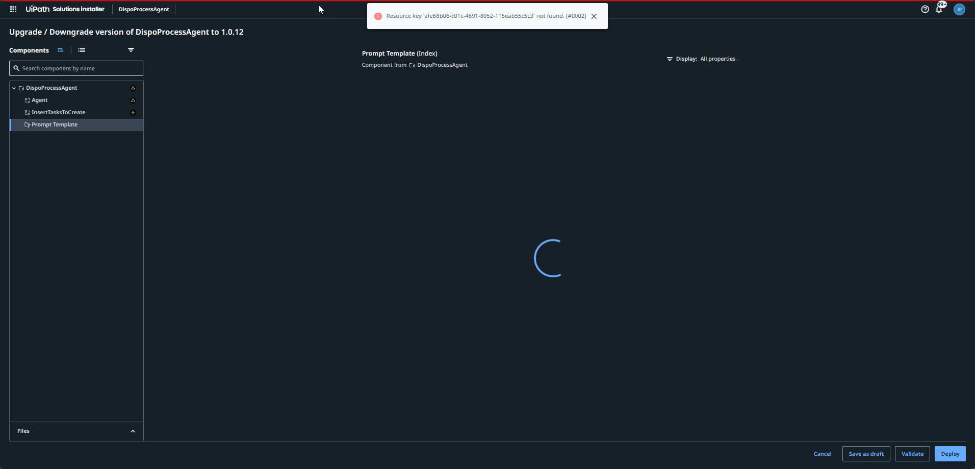Viewport: 975px width, 469px height.
Task: Select the InsertTasksToCreate component
Action: pos(76,113)
